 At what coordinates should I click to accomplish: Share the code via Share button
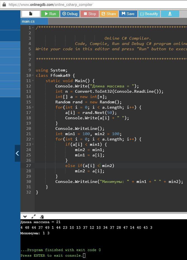109,14
